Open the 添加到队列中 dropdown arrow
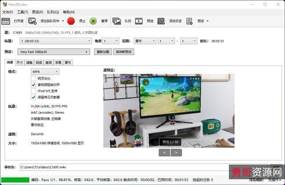285x185 pixels. click(63, 21)
